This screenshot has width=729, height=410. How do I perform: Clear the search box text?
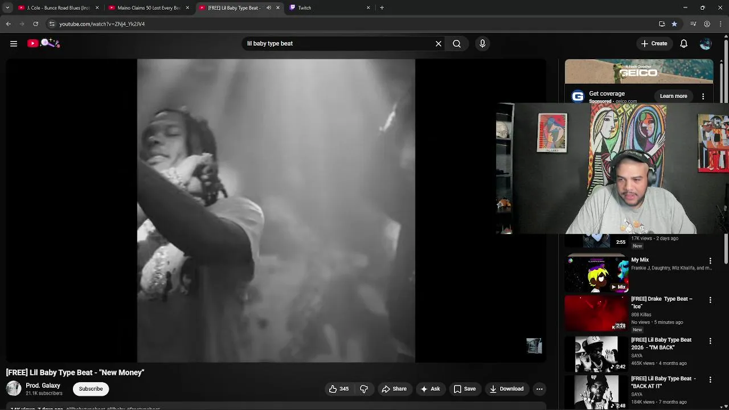[439, 43]
